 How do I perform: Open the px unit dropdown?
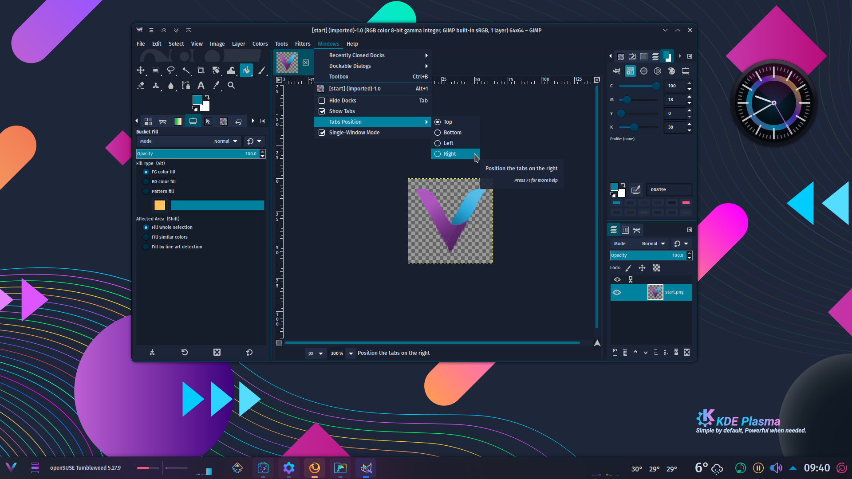coord(316,353)
